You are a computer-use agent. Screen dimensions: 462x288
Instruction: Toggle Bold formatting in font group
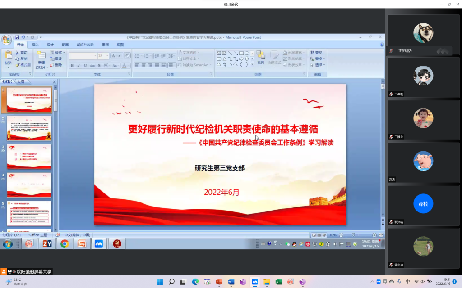point(72,65)
